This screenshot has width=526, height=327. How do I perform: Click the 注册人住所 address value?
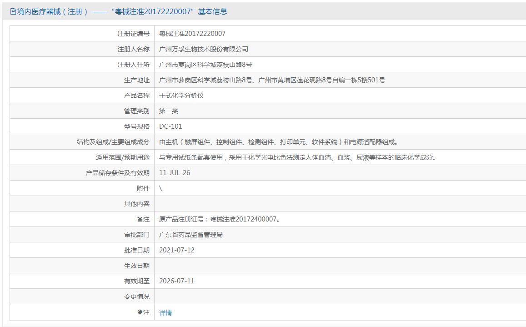click(205, 65)
